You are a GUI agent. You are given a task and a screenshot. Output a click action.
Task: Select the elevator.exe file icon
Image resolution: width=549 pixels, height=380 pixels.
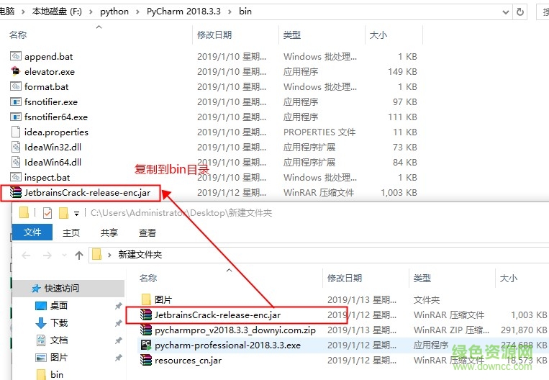click(16, 71)
